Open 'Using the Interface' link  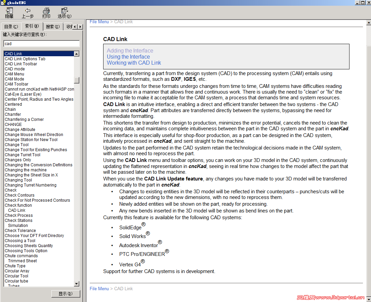(x=128, y=57)
